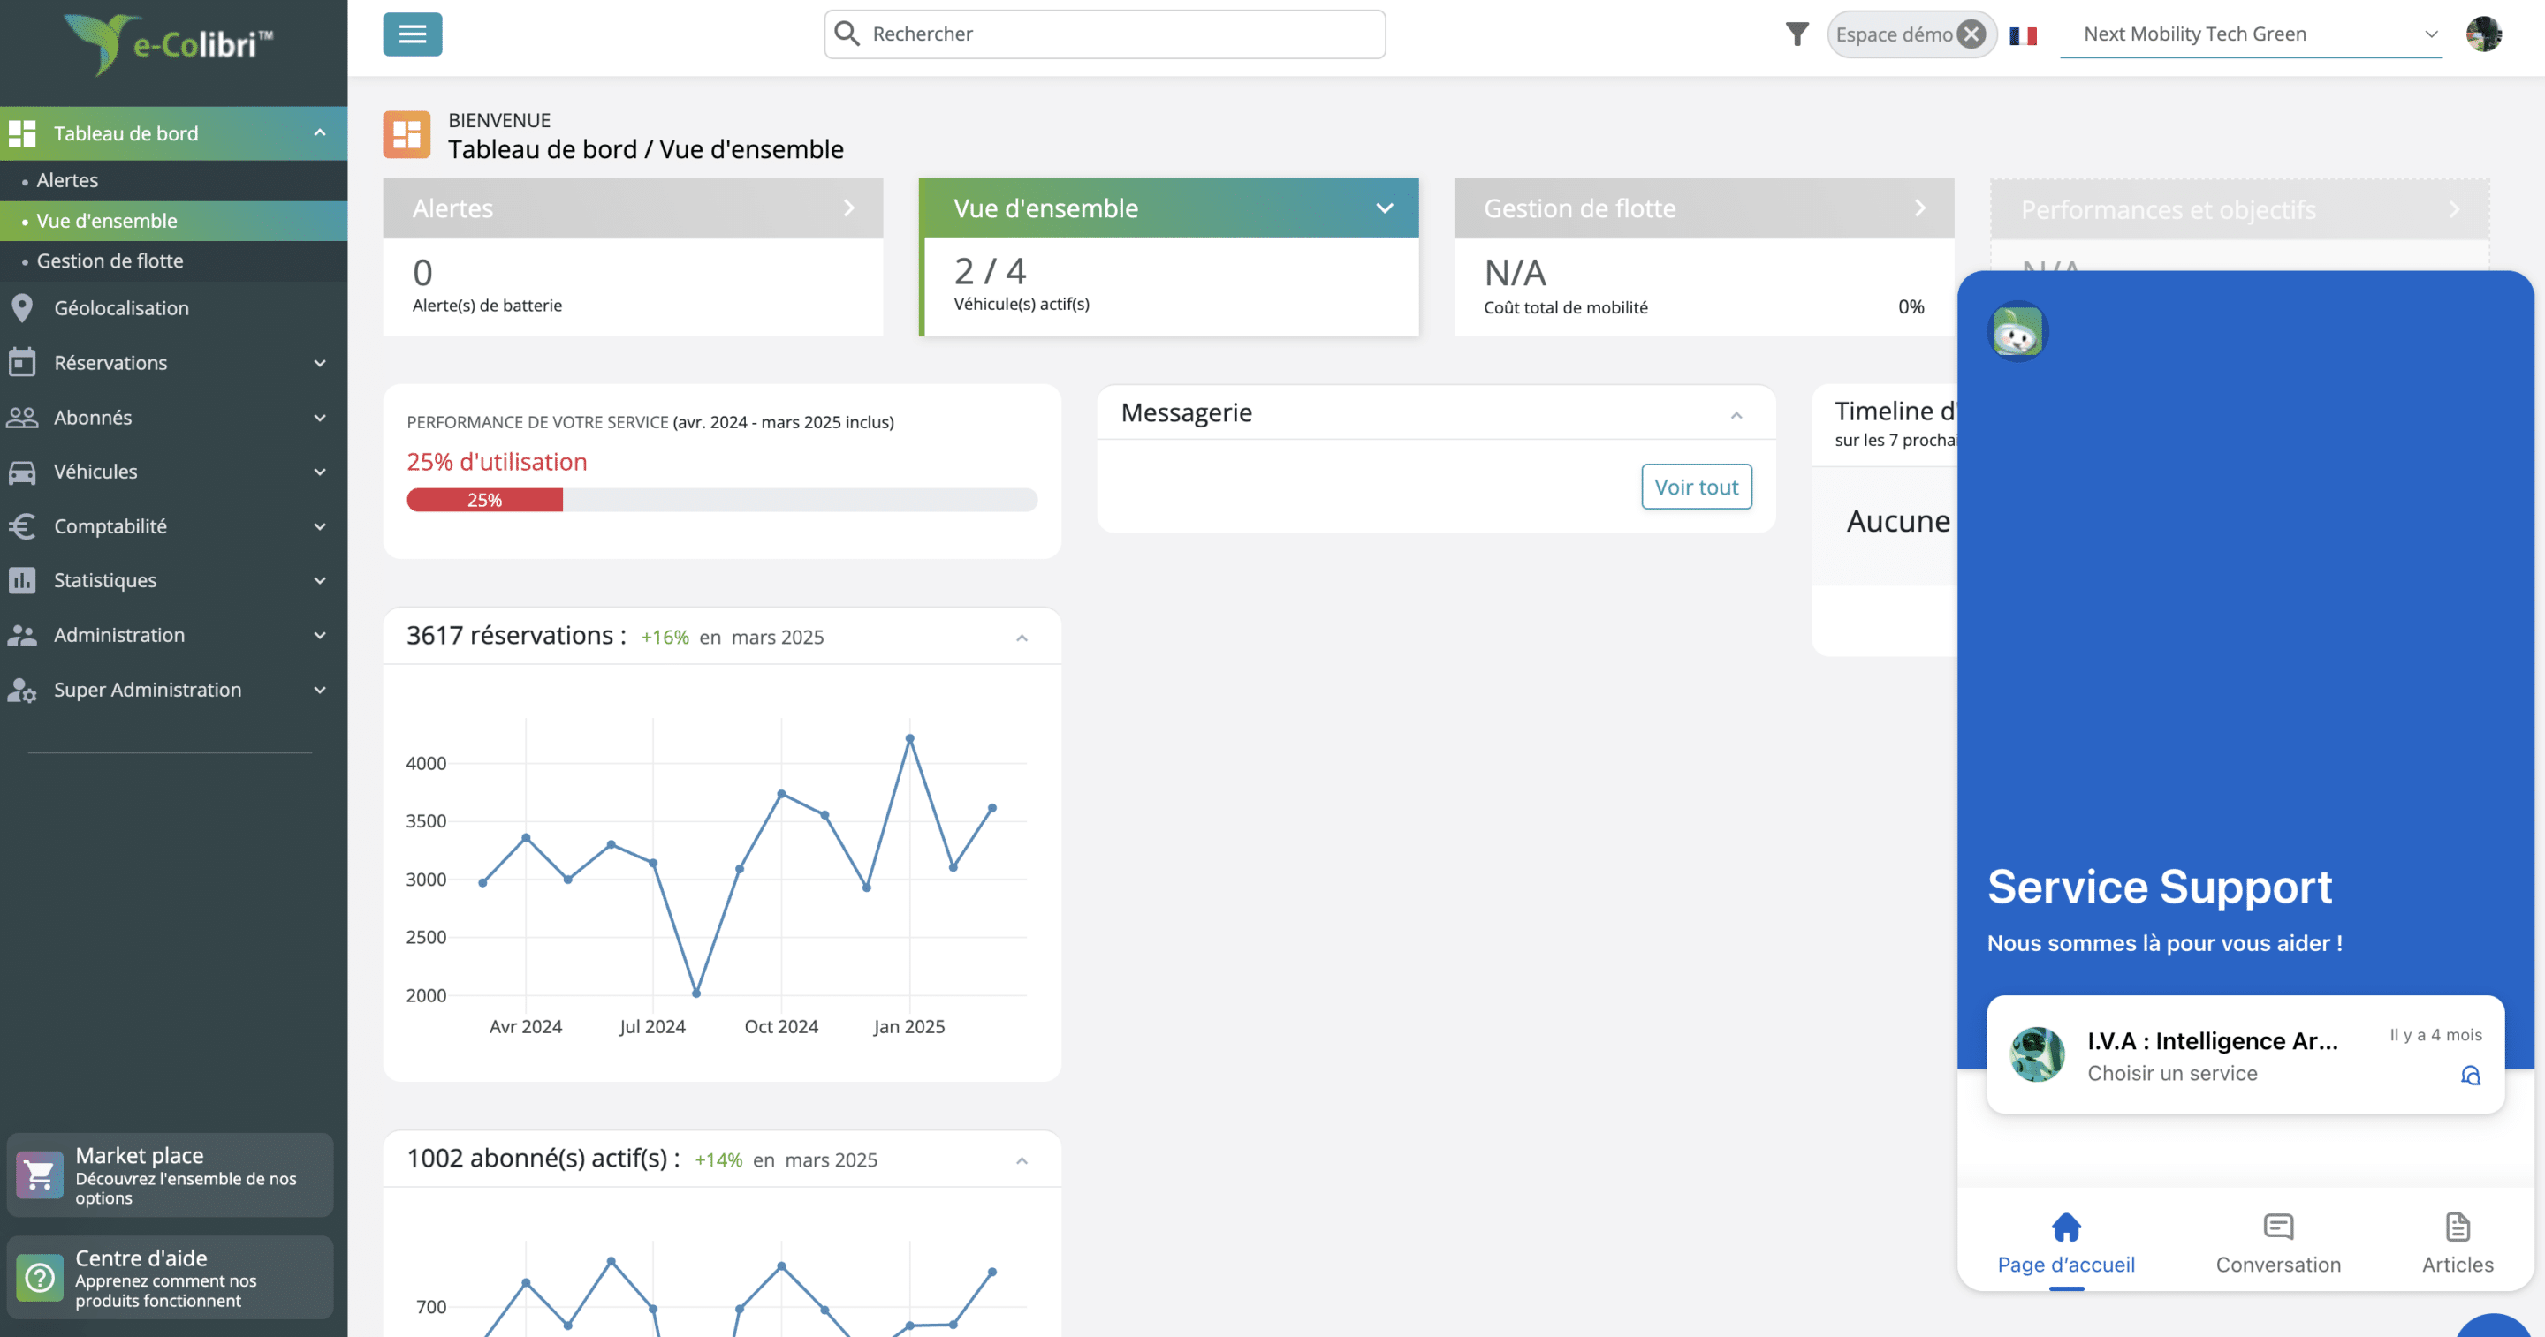
Task: Expand the Statistiques menu chevron
Action: [320, 580]
